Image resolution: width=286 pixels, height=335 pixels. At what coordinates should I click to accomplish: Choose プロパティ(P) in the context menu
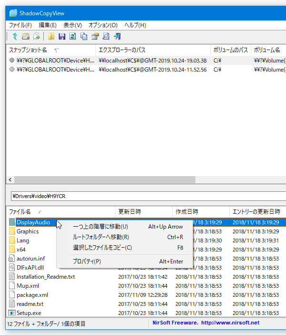point(125,262)
